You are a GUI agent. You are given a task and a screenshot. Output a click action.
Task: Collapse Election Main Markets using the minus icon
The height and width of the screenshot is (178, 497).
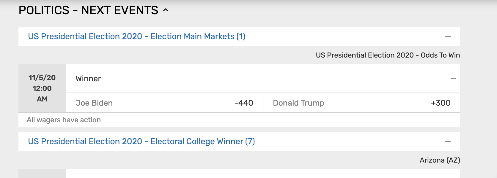448,36
